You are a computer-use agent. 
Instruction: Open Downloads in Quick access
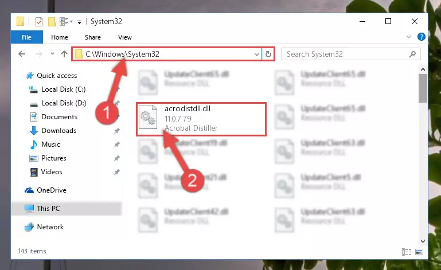[59, 131]
